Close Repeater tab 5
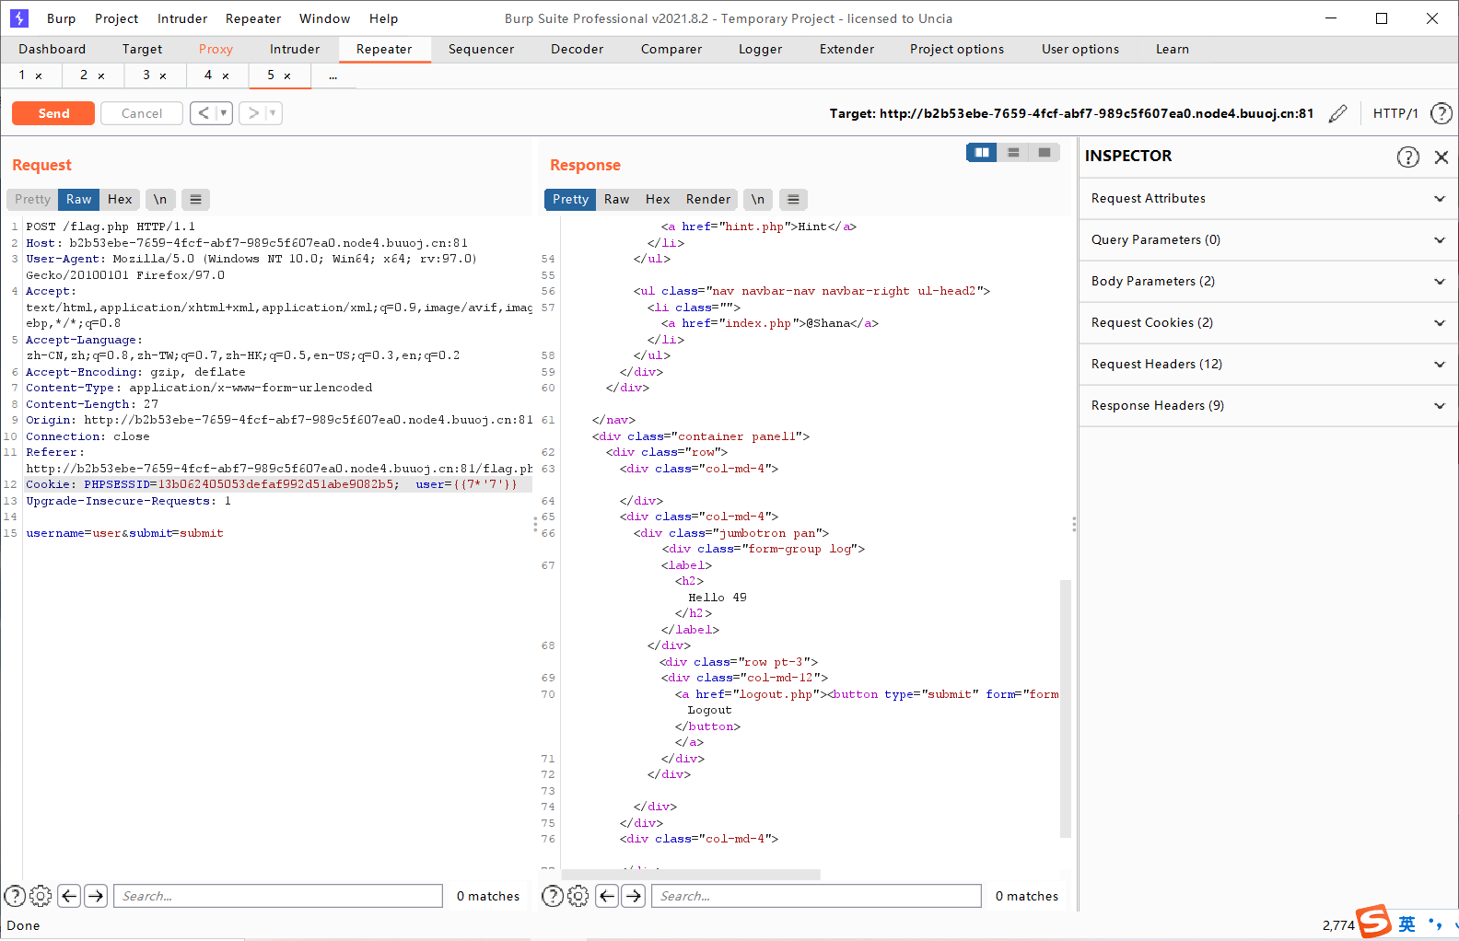The height and width of the screenshot is (941, 1459). (x=287, y=76)
